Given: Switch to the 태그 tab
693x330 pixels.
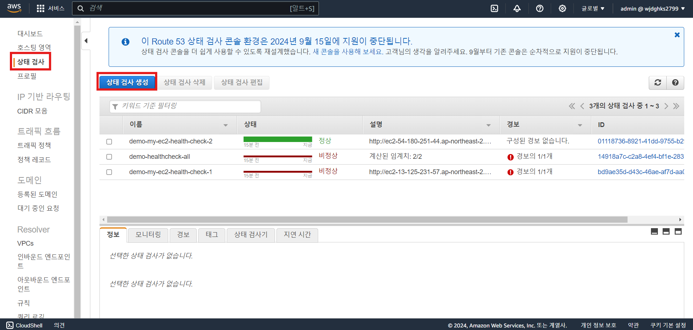Looking at the screenshot, I should (x=212, y=235).
